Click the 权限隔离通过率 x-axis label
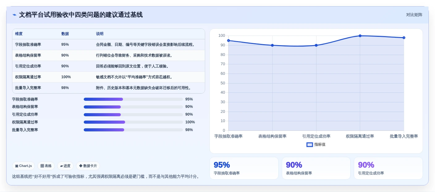This screenshot has width=435, height=192. click(x=360, y=136)
